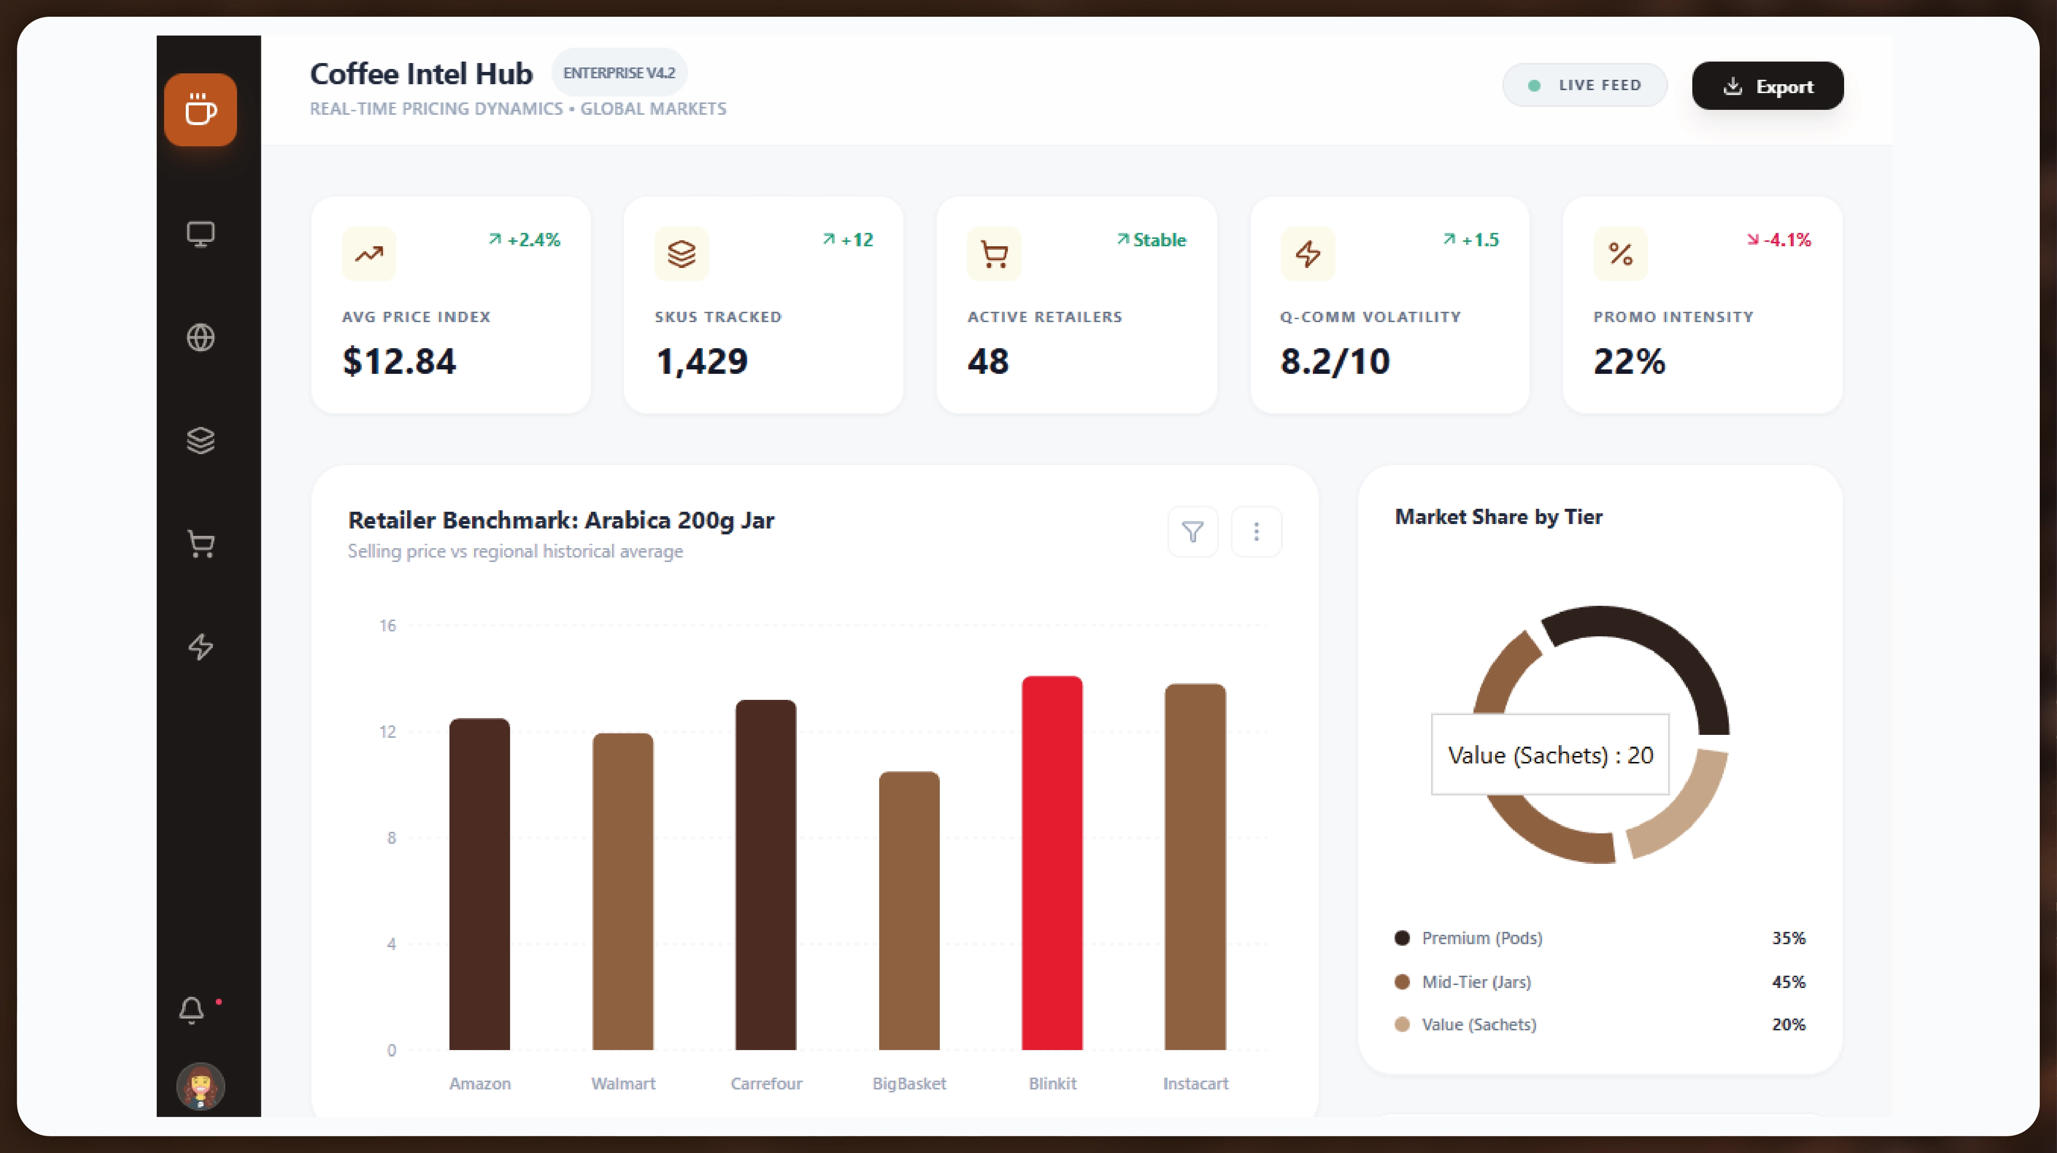This screenshot has height=1153, width=2057.
Task: Click the filter icon on Retailer Benchmark
Action: [x=1192, y=531]
